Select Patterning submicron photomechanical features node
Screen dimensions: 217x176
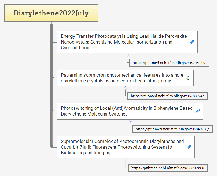[125, 78]
